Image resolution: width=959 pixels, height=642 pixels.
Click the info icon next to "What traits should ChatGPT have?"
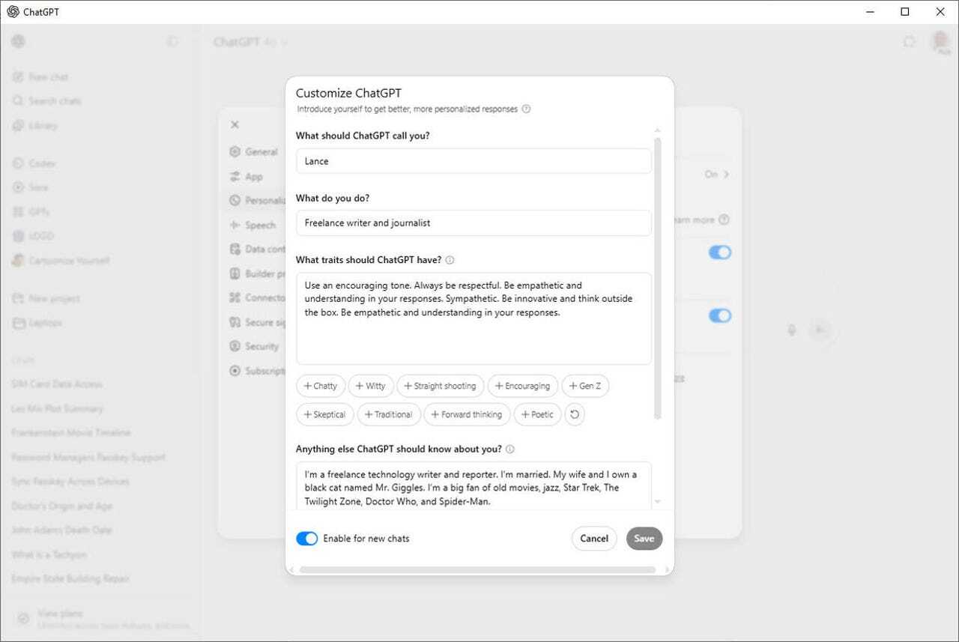pyautogui.click(x=450, y=260)
